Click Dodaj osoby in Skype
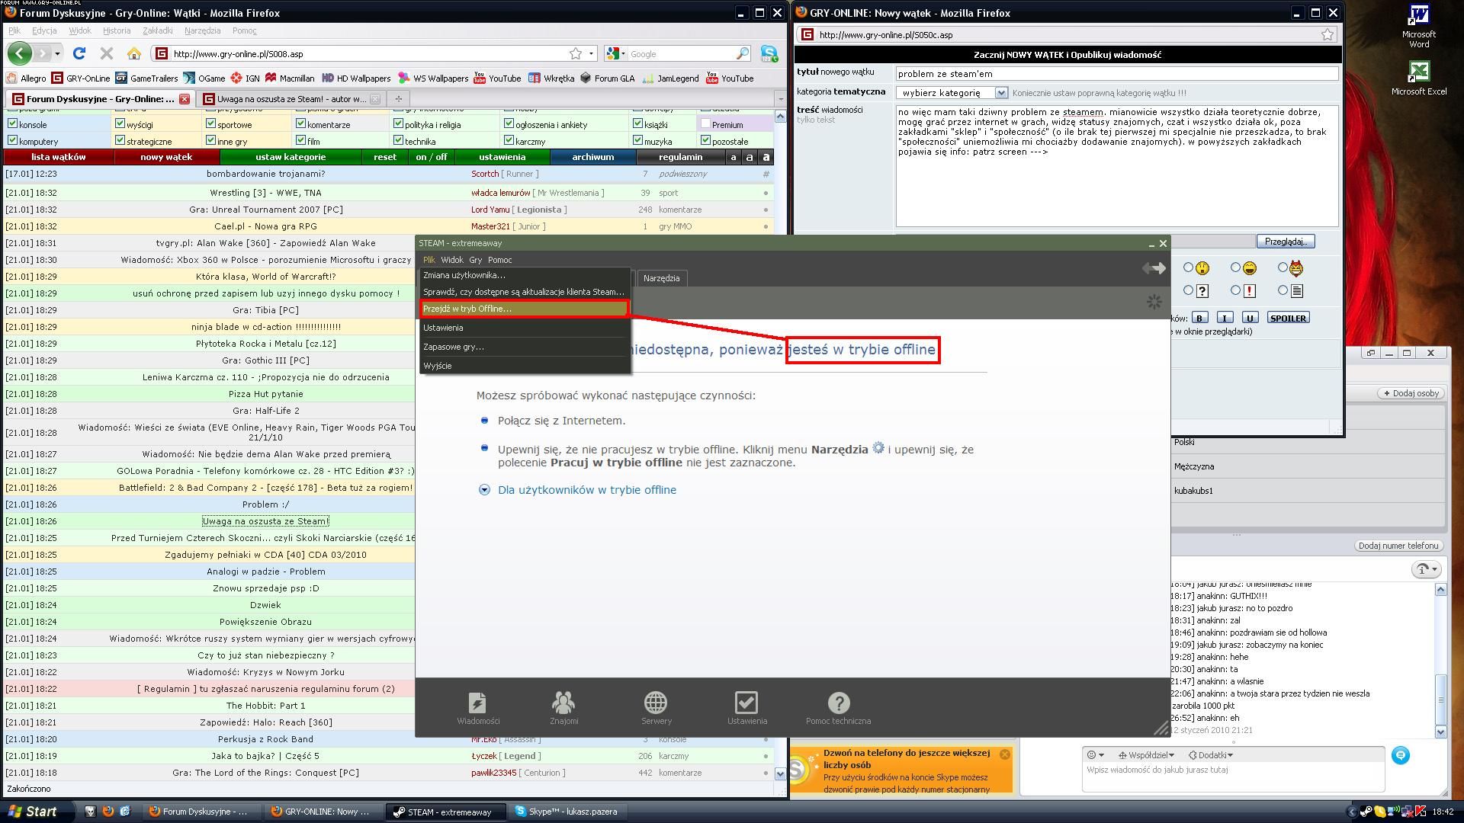The image size is (1464, 823). tap(1412, 393)
